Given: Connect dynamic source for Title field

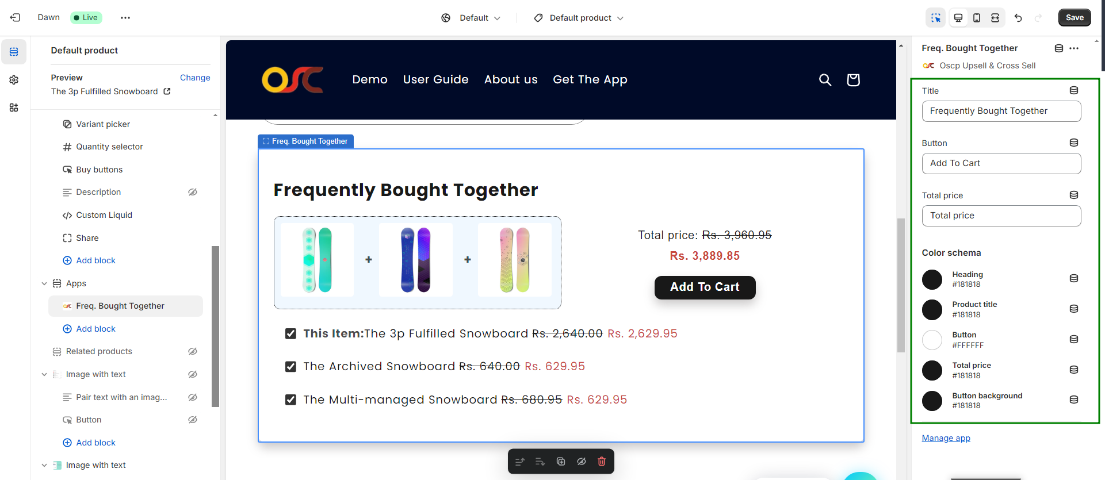Looking at the screenshot, I should [1073, 90].
